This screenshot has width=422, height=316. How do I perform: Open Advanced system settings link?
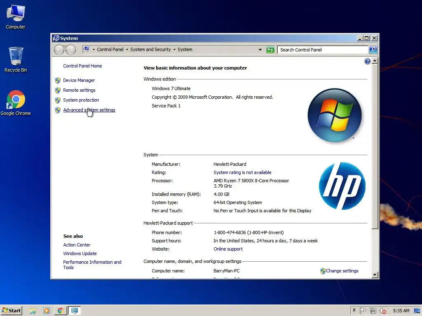click(89, 110)
